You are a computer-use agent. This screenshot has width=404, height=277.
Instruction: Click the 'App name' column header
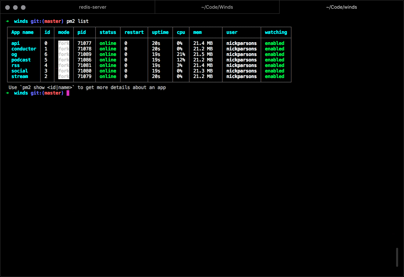click(x=22, y=32)
